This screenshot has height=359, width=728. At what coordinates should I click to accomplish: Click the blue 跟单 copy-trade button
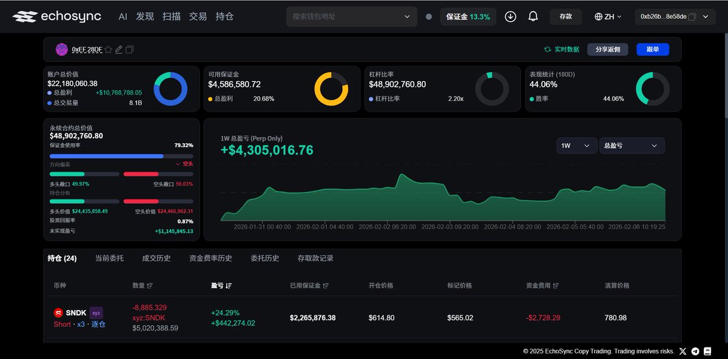tap(653, 50)
